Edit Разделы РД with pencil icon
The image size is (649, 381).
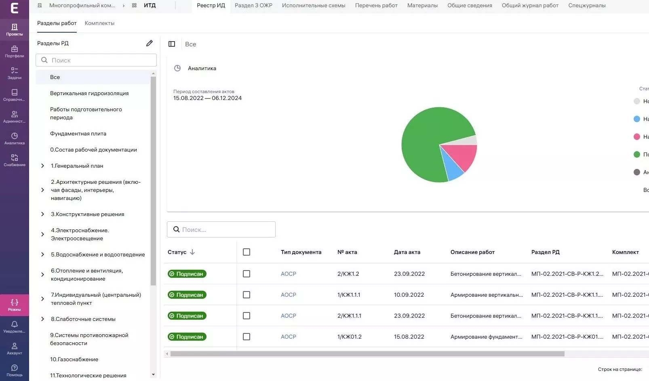point(149,43)
